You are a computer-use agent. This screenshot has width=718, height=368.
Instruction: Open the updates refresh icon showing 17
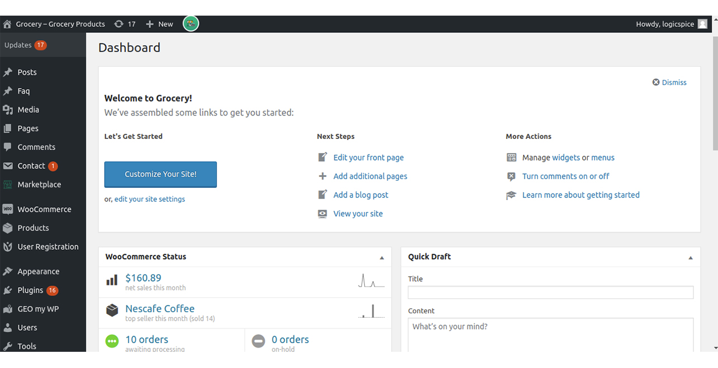coord(118,24)
